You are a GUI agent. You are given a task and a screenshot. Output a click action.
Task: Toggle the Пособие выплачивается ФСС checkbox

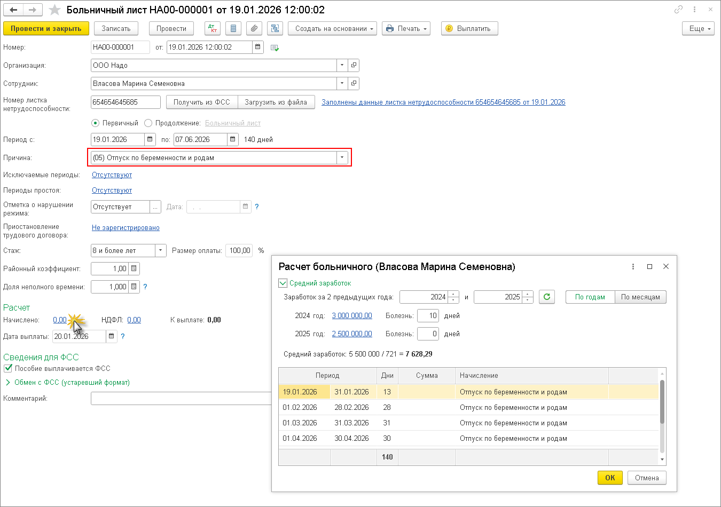(x=8, y=368)
